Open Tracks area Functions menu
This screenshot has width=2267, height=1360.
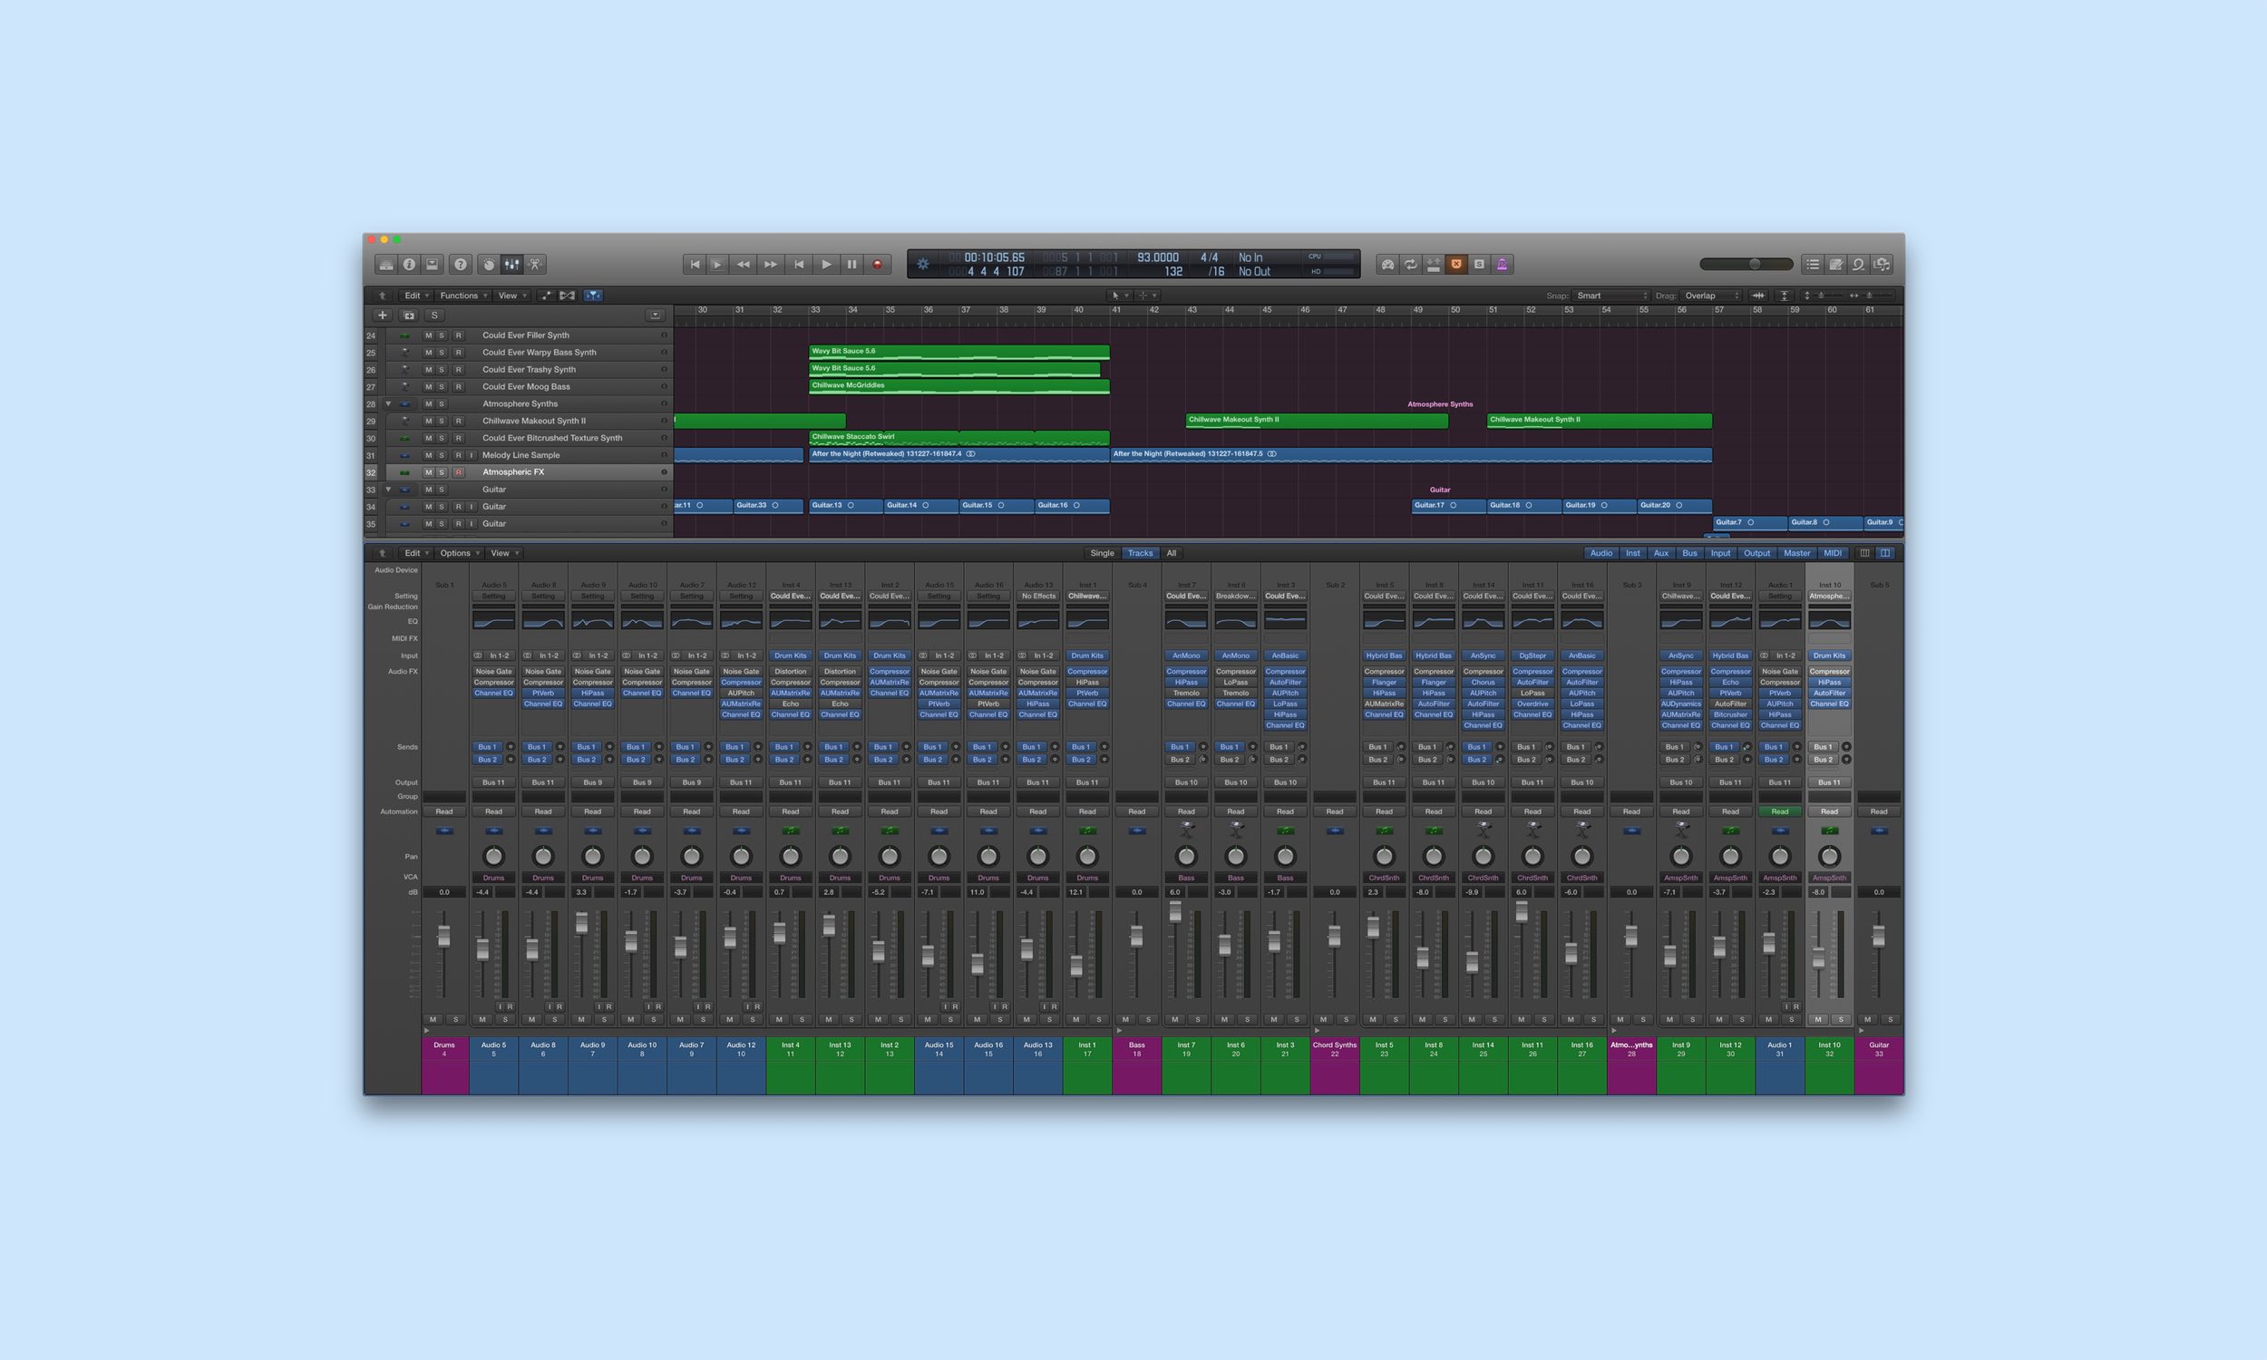(462, 295)
